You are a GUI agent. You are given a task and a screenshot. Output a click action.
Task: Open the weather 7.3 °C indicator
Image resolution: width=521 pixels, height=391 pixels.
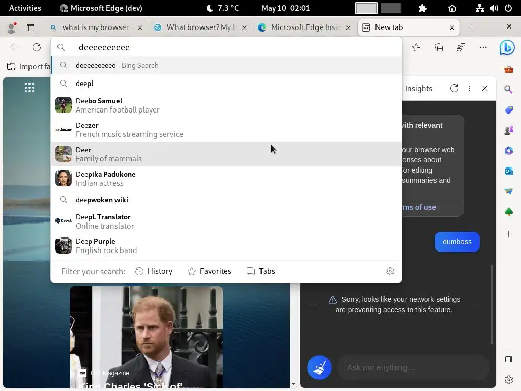tap(222, 8)
